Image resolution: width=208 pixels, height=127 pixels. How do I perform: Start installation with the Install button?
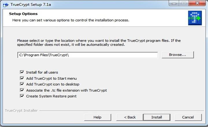coord(157,117)
